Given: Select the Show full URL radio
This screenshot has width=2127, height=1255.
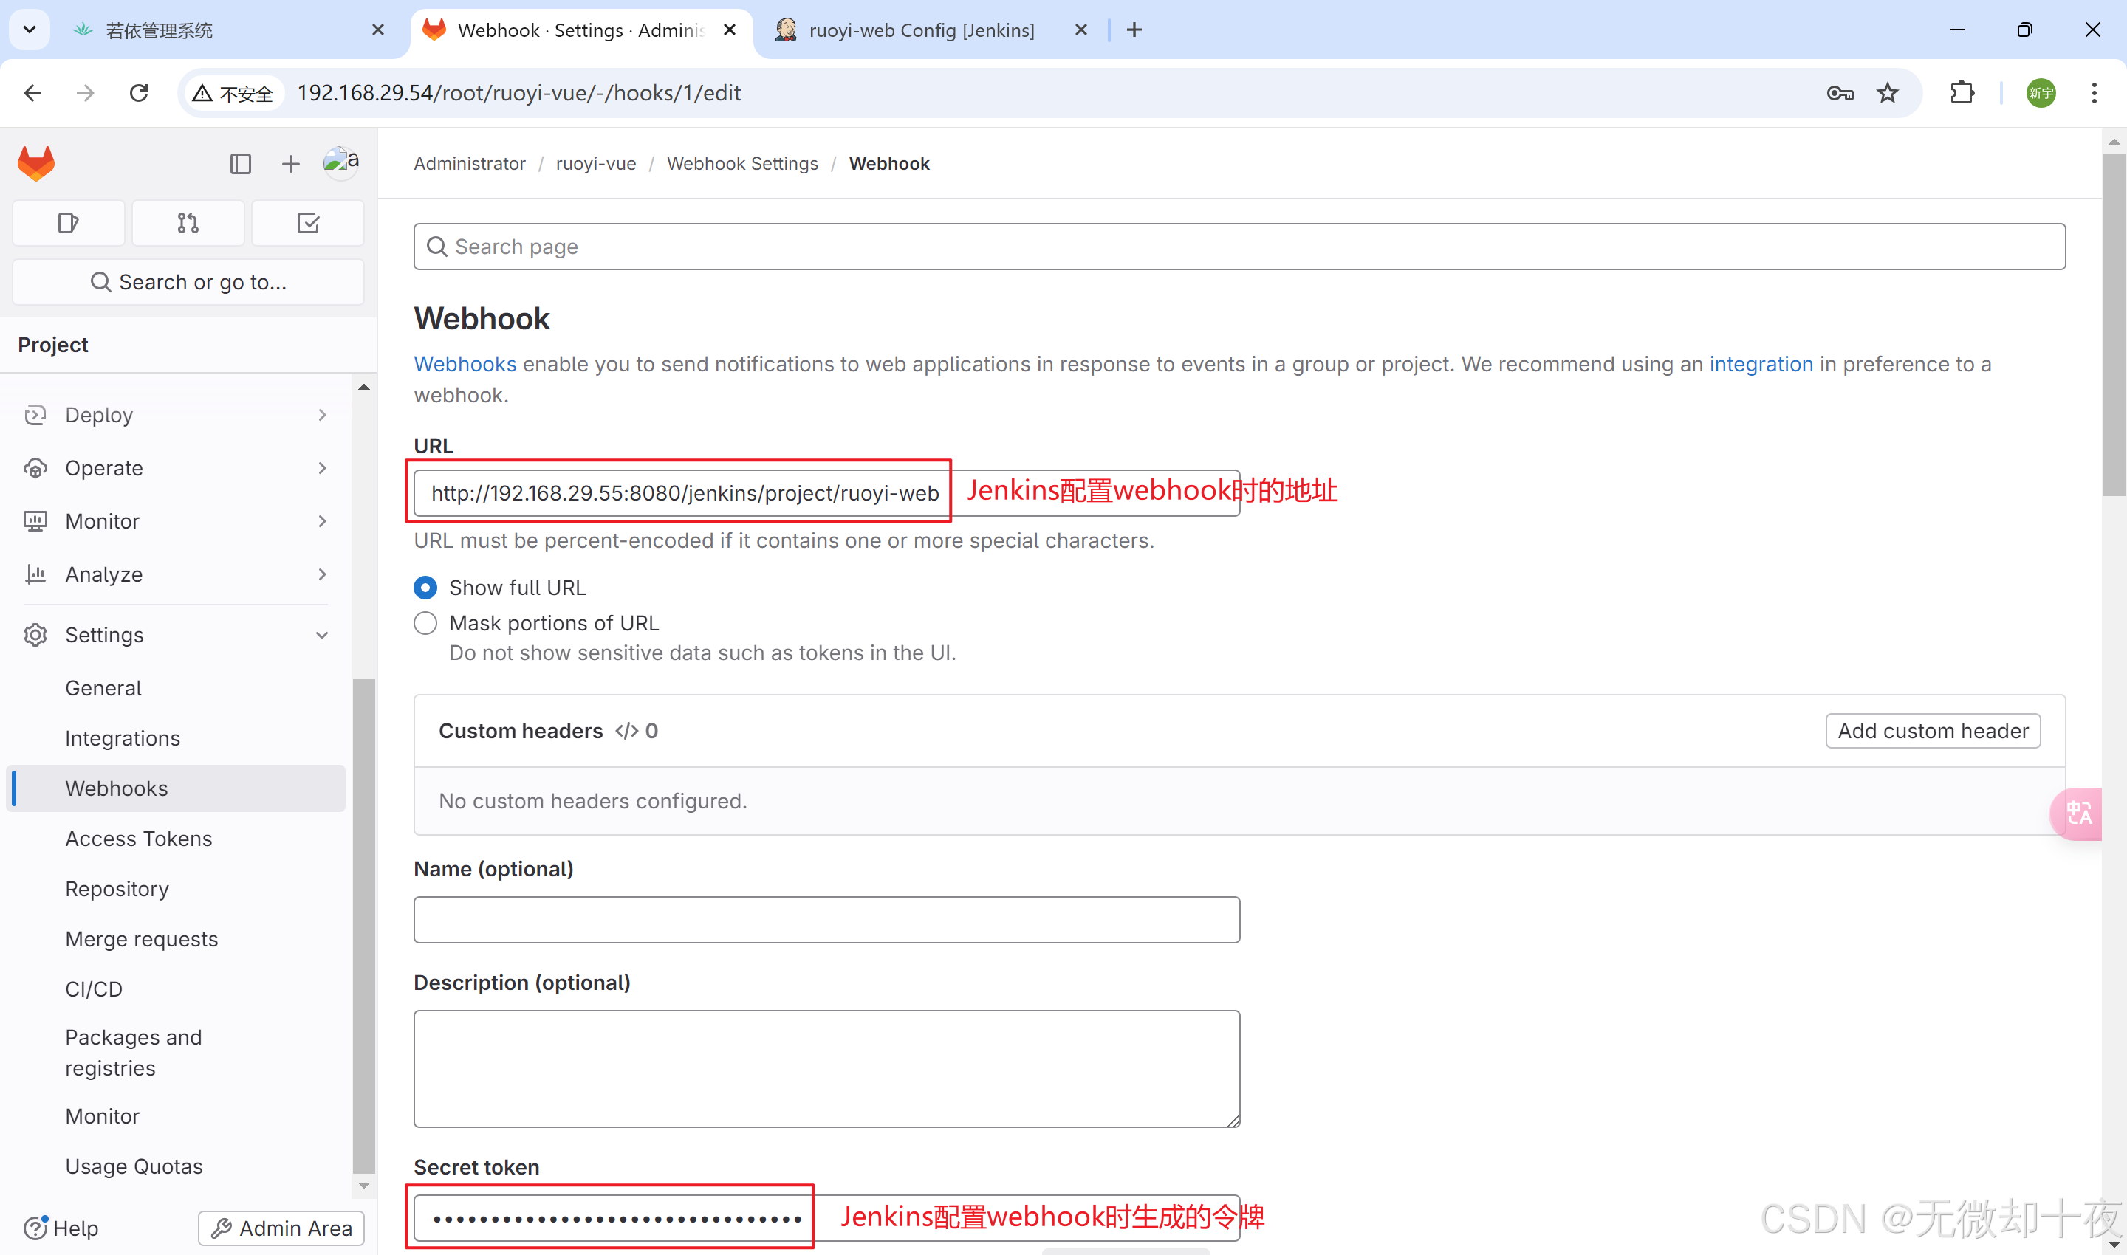Looking at the screenshot, I should click(425, 587).
